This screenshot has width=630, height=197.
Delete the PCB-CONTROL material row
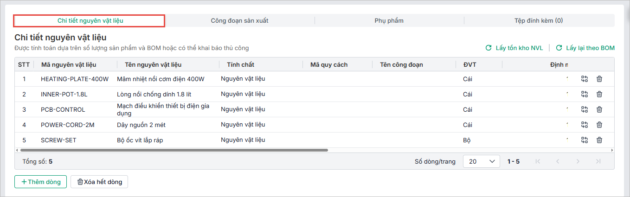[x=599, y=109]
